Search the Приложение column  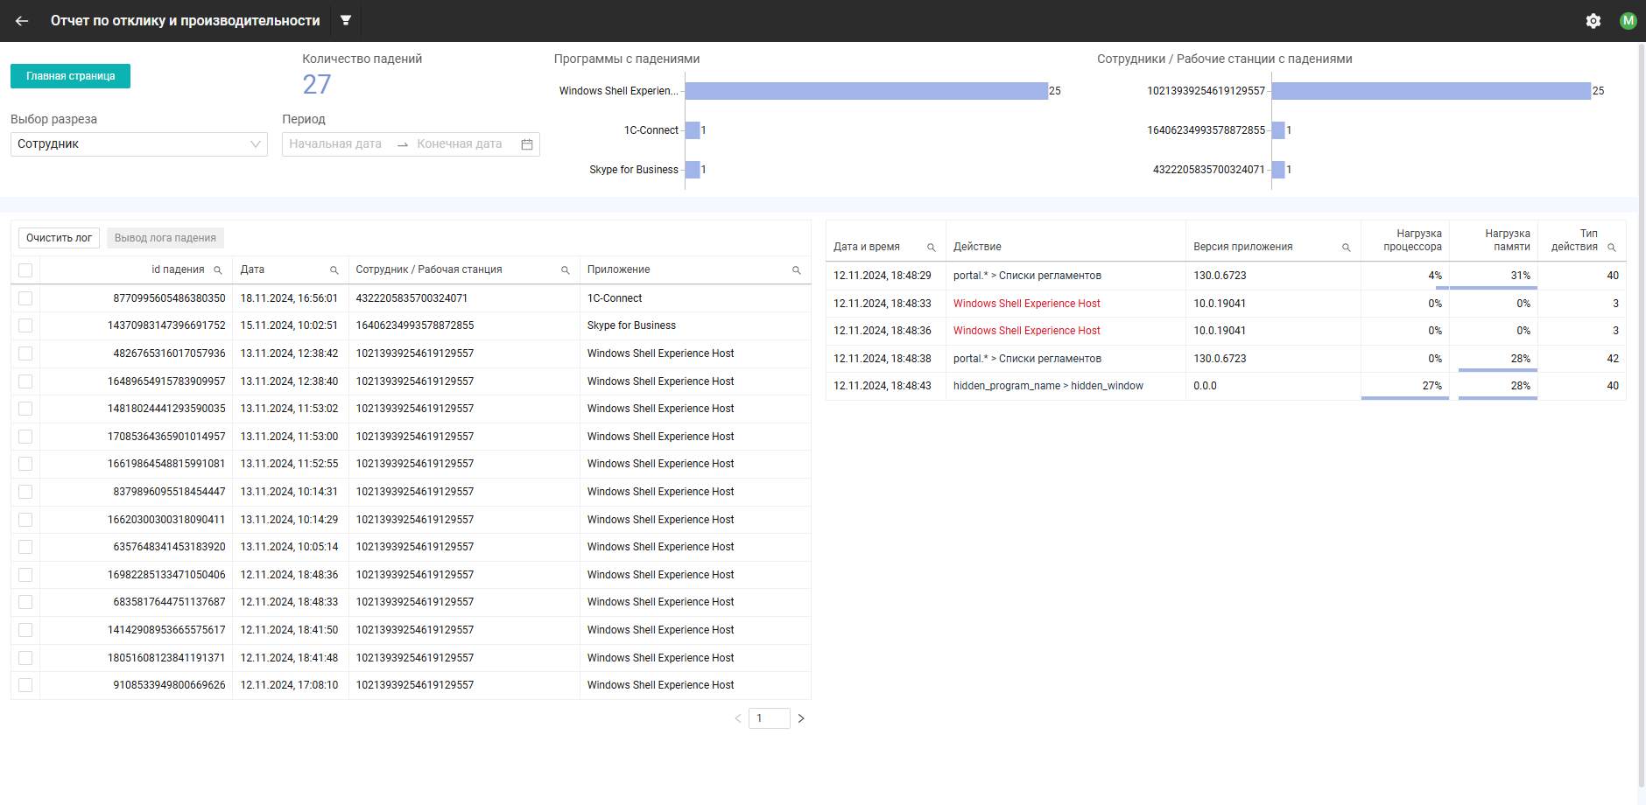(x=797, y=270)
